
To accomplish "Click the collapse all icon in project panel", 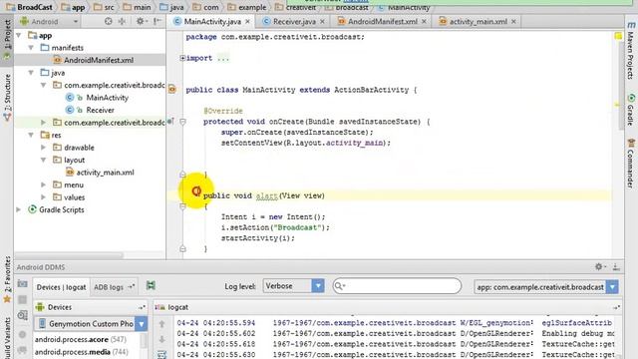I will tap(122, 21).
